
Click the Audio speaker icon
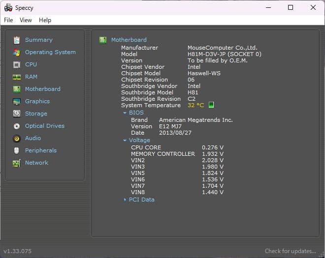pyautogui.click(x=17, y=138)
